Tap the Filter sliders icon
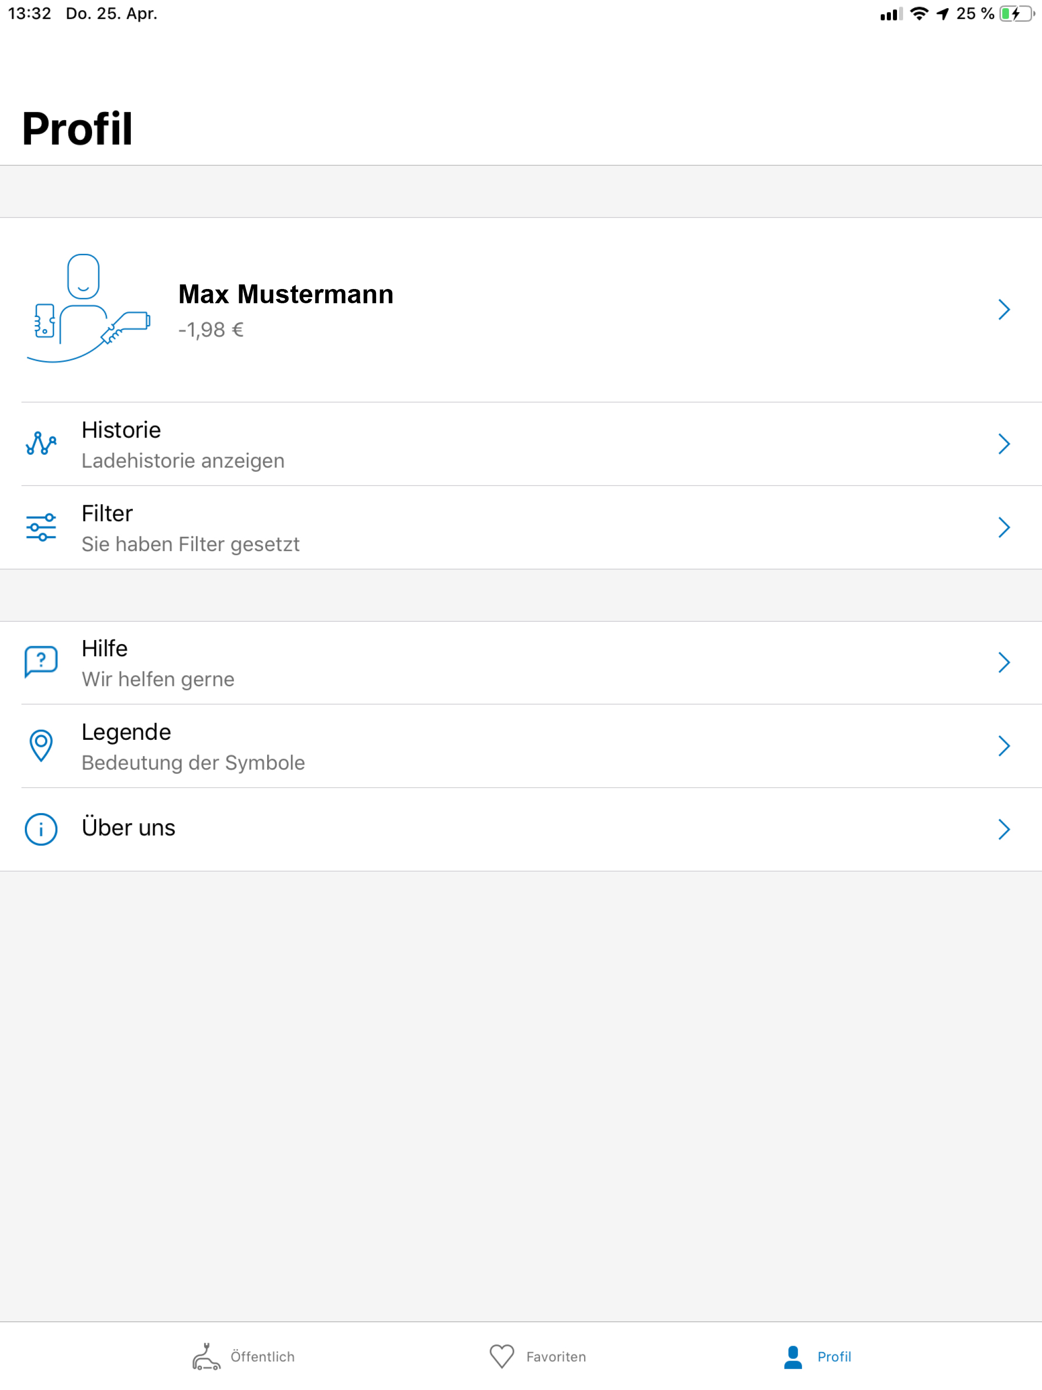Screen dimensions: 1042x1390 click(x=41, y=527)
